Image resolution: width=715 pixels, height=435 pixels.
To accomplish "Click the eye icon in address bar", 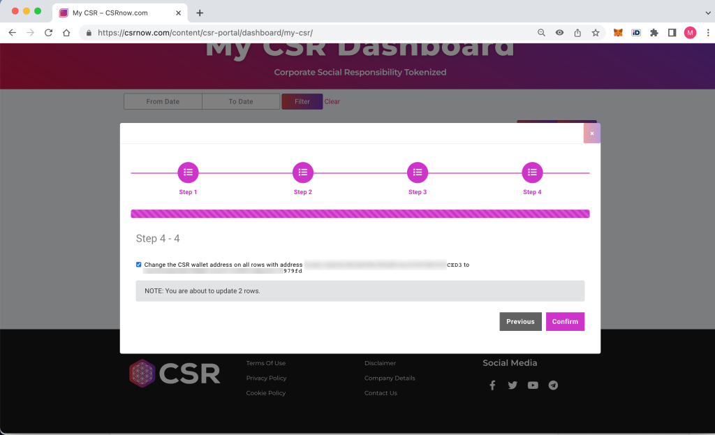I will point(559,33).
